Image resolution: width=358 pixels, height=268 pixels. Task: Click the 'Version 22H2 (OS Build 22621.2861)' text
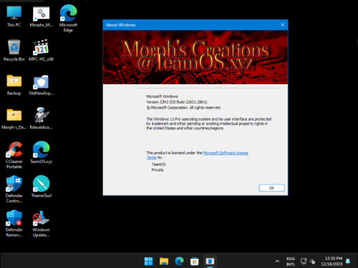(177, 102)
